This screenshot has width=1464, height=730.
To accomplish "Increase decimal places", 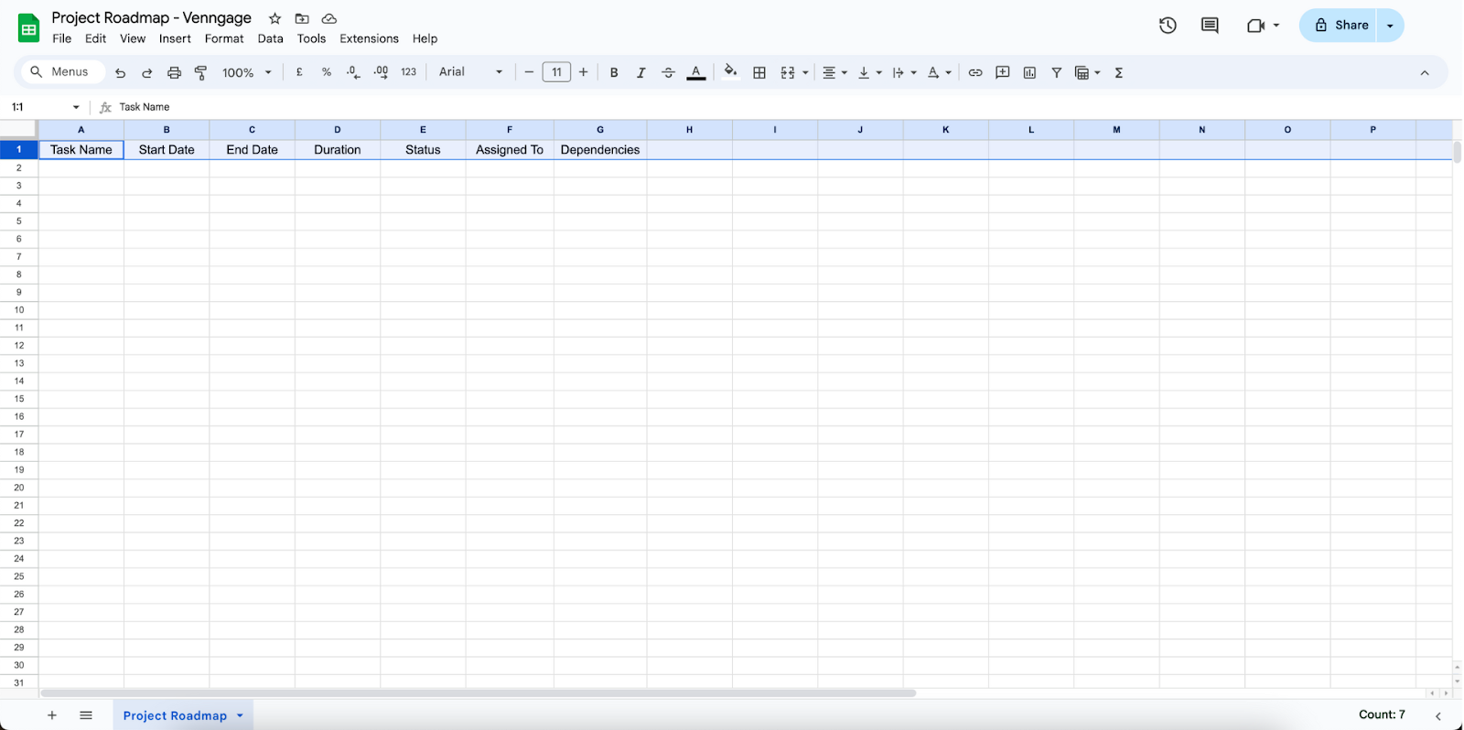I will tap(381, 72).
